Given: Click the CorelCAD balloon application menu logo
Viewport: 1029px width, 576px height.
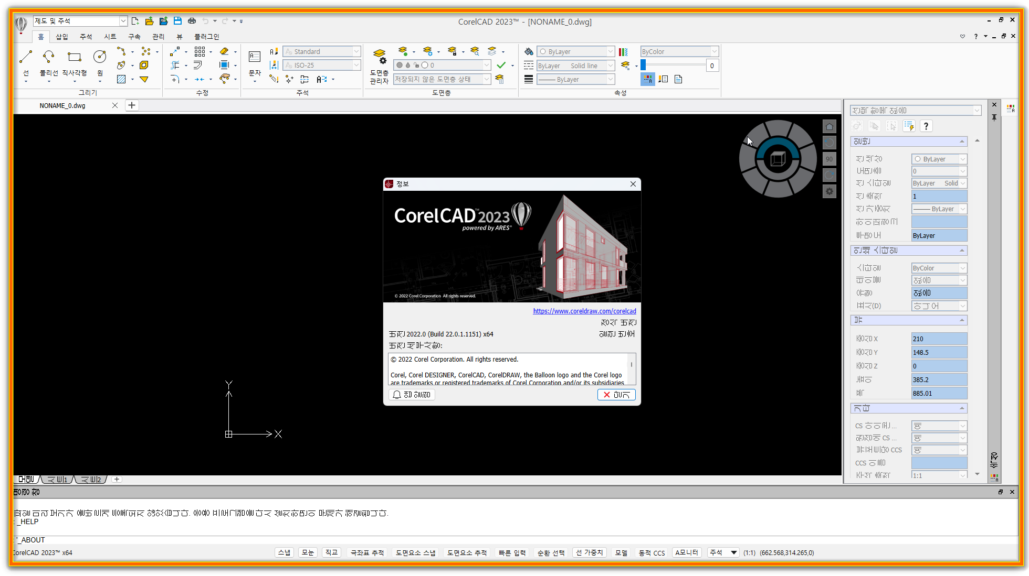Looking at the screenshot, I should pyautogui.click(x=21, y=24).
